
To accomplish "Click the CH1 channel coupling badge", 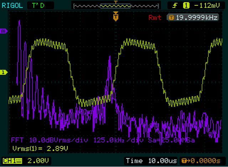I will click(x=12, y=161).
